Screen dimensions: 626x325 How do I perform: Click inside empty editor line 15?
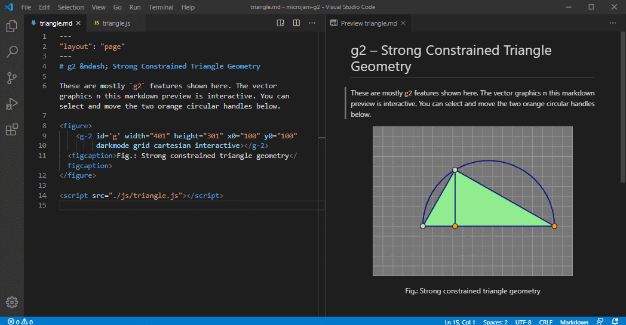tap(192, 205)
